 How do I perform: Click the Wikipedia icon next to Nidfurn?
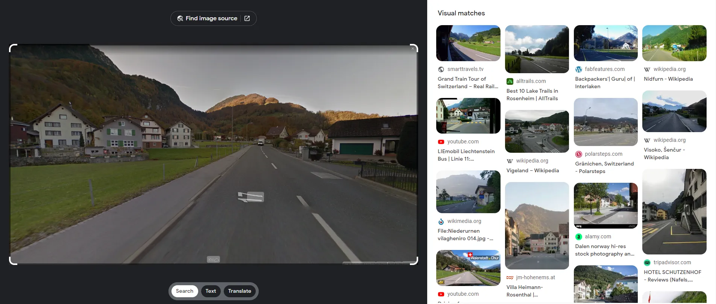[x=647, y=69]
